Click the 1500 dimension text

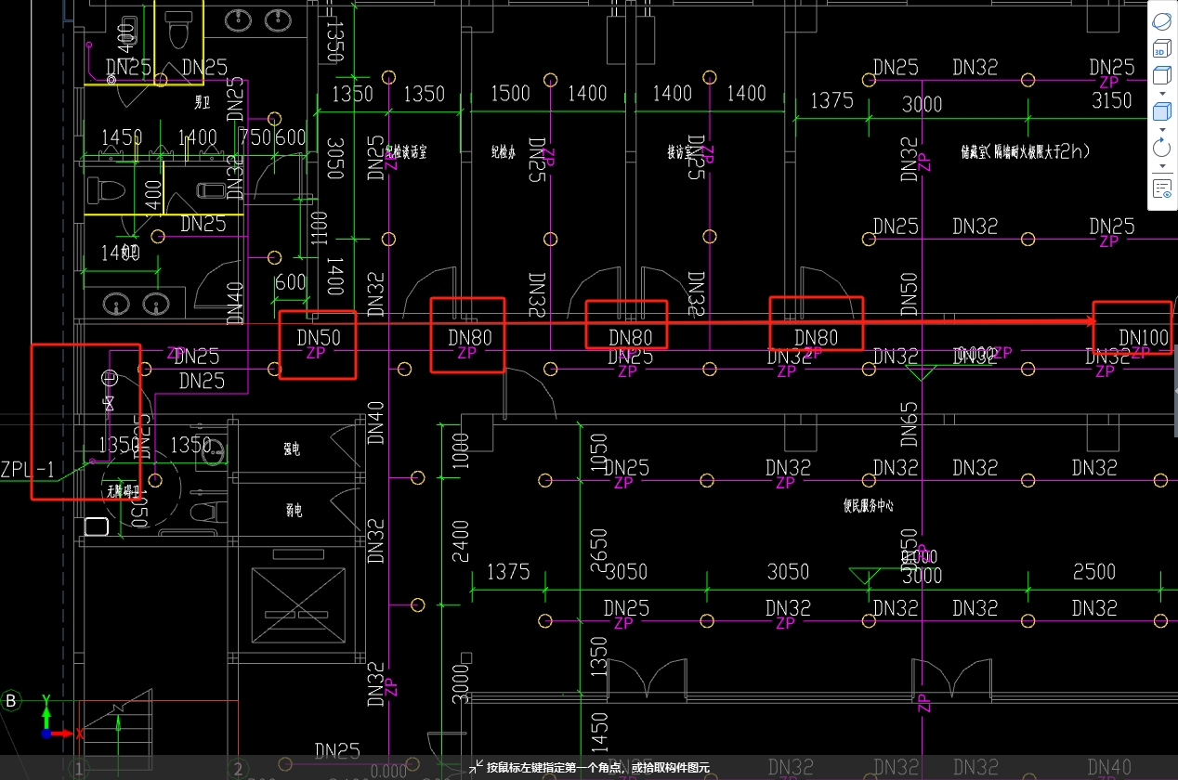point(510,93)
